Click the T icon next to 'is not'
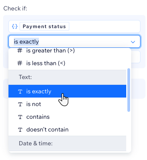This screenshot has height=160, width=147. pos(20,104)
